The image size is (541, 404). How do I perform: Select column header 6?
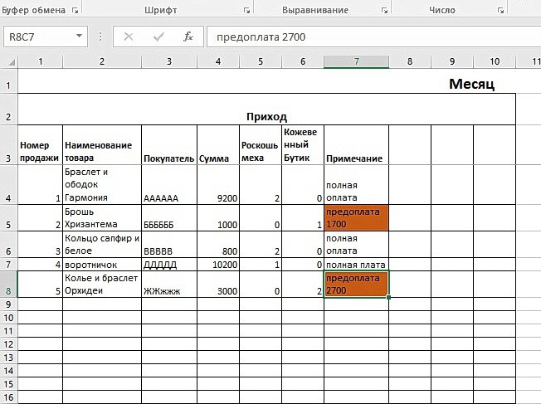click(303, 61)
